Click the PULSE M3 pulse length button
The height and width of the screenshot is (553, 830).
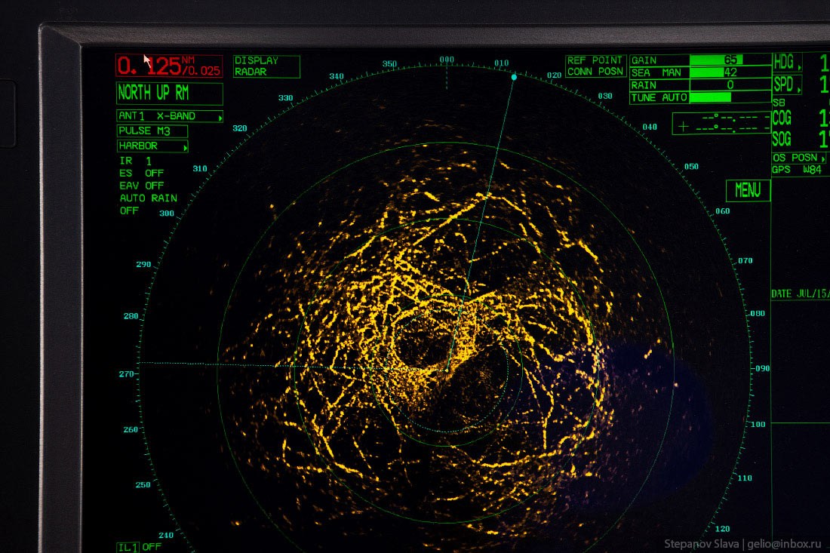pos(152,131)
